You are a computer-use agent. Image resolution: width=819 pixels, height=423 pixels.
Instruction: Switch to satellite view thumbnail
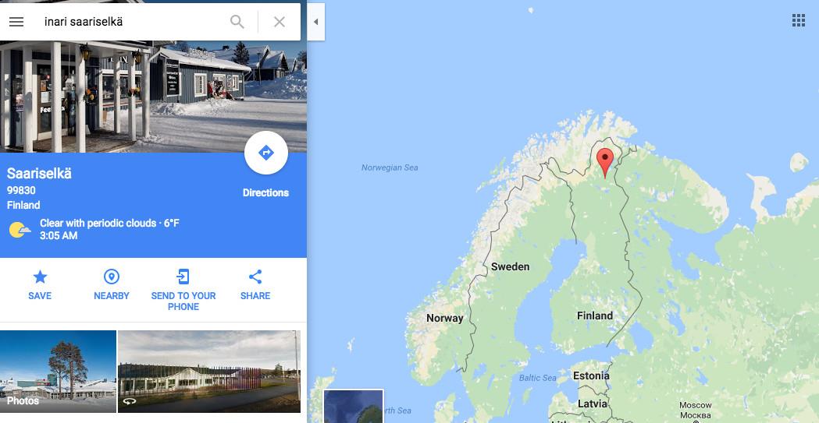pos(354,407)
